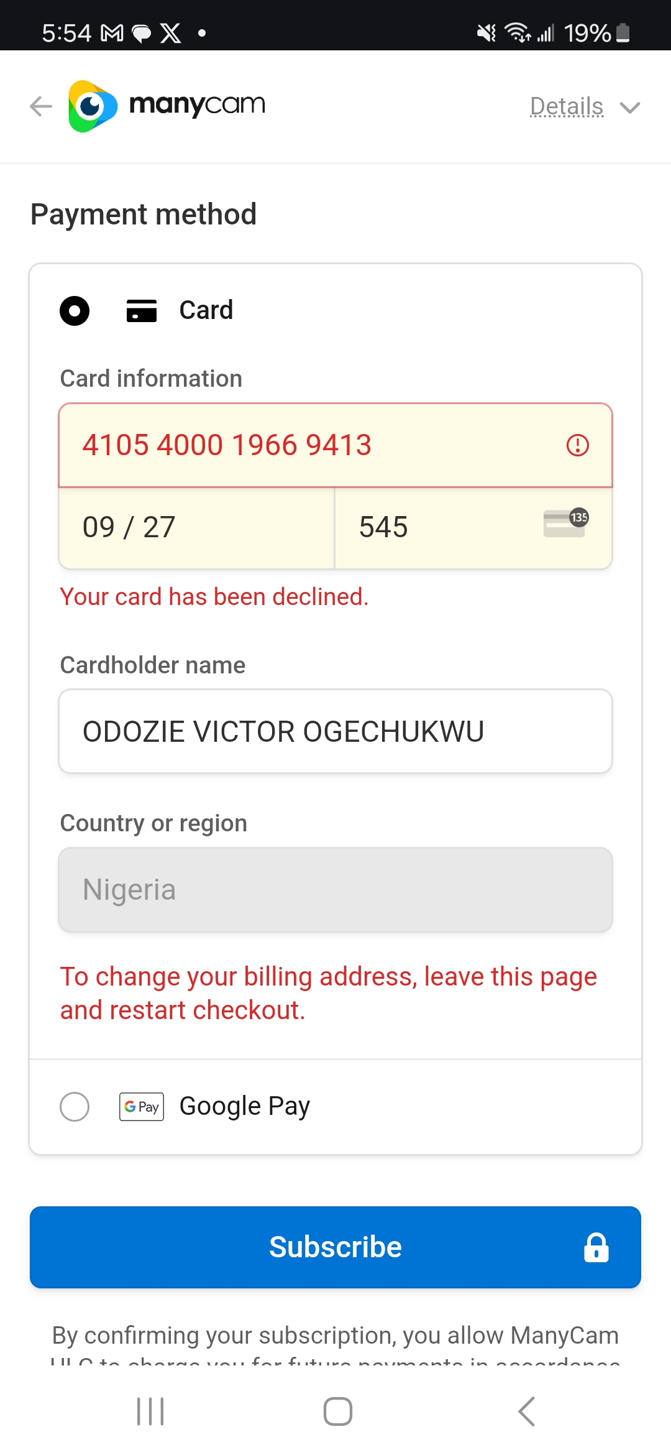Tap the ManyCam logo icon
Image resolution: width=671 pixels, height=1455 pixels.
coord(93,106)
